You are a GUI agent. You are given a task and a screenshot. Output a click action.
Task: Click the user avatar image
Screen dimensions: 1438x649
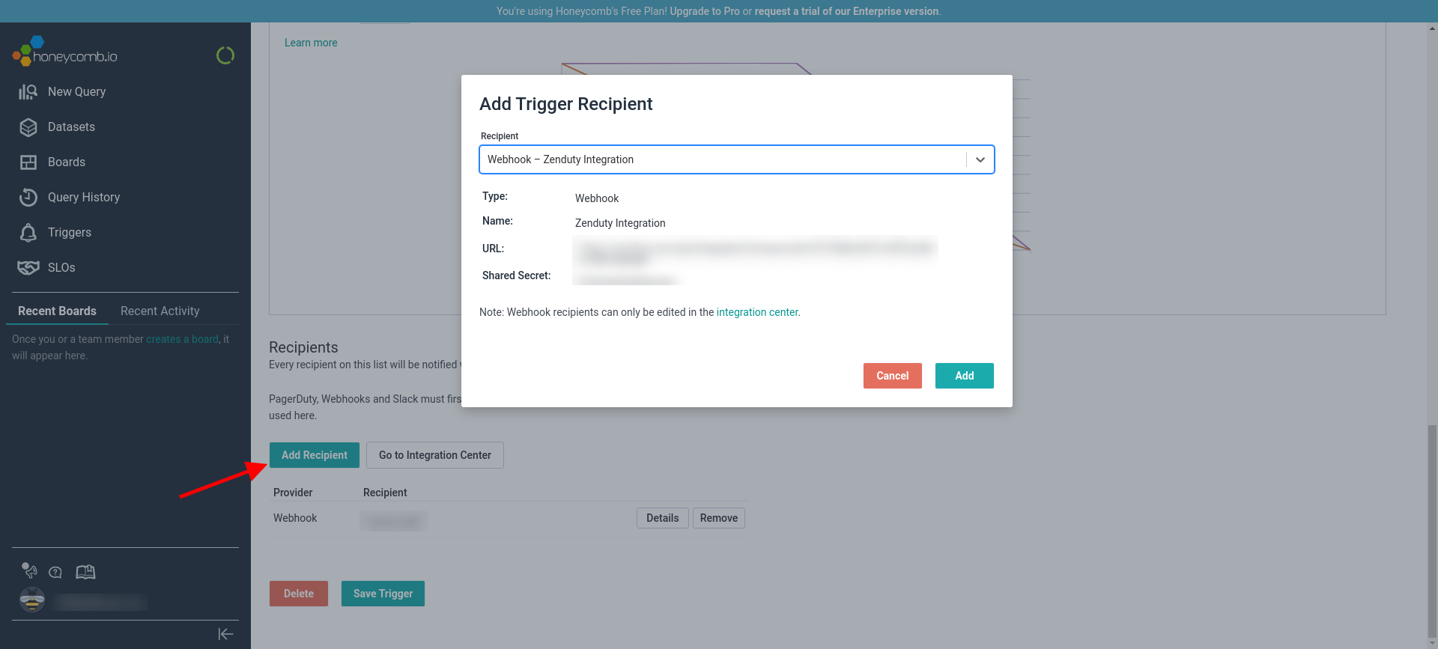click(x=32, y=600)
